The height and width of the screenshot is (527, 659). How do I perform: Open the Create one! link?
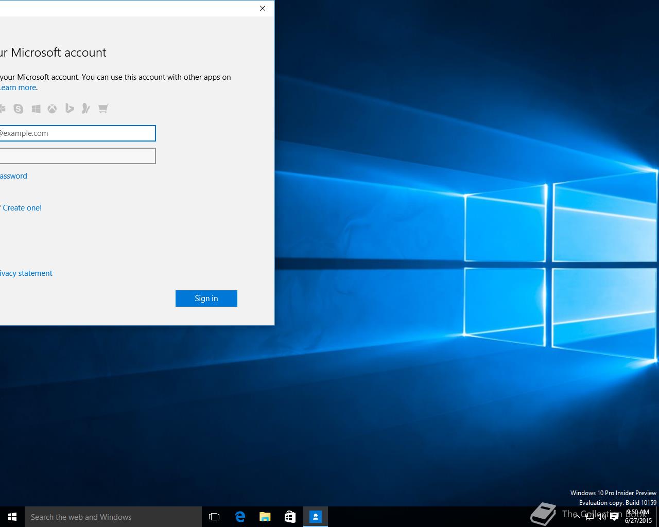(x=22, y=208)
